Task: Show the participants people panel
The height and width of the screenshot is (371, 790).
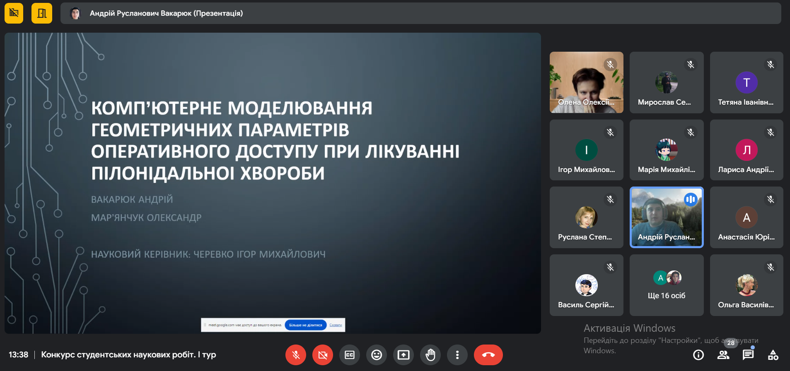Action: click(x=723, y=355)
